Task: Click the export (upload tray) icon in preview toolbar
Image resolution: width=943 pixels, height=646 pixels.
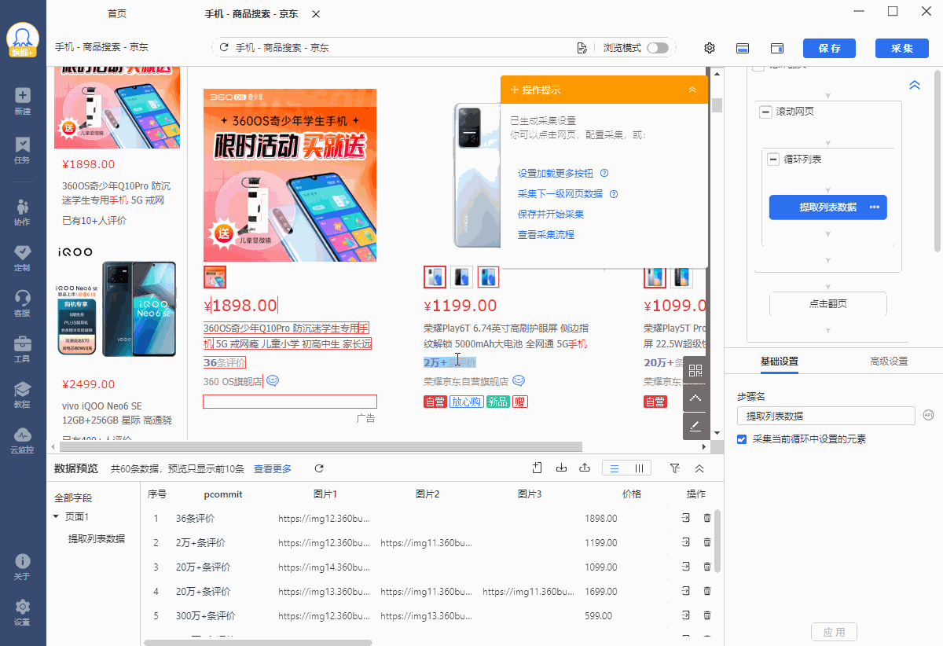Action: pyautogui.click(x=585, y=468)
